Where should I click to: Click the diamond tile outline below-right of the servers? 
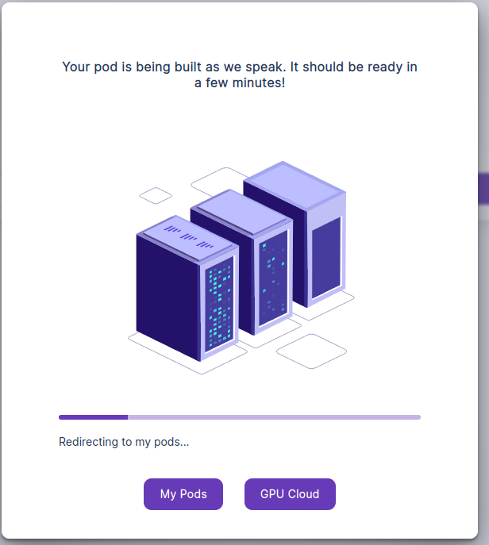click(x=311, y=351)
